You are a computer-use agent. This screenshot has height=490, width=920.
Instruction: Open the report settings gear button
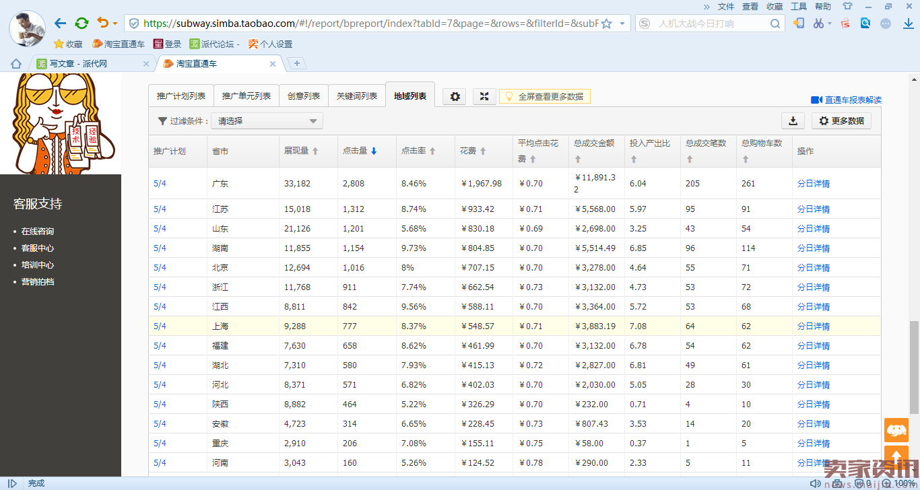[455, 96]
